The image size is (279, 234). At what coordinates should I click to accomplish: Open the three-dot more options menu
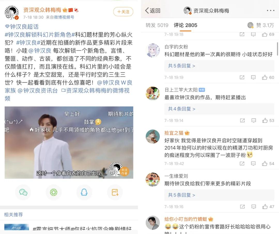point(270,11)
